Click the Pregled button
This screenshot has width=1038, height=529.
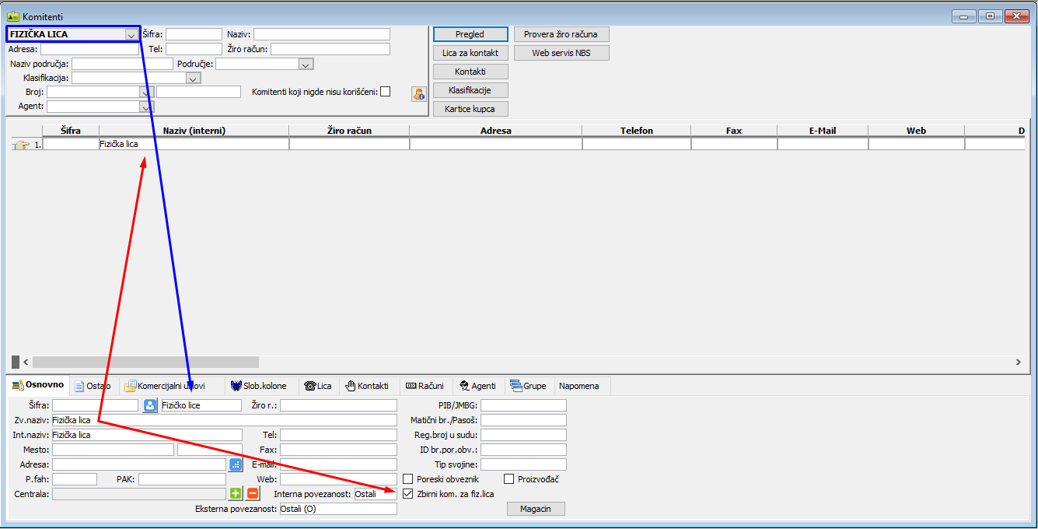click(x=470, y=34)
